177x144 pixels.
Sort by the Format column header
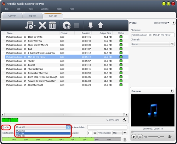tap(67, 33)
